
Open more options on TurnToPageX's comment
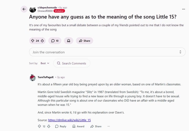click(108, 126)
